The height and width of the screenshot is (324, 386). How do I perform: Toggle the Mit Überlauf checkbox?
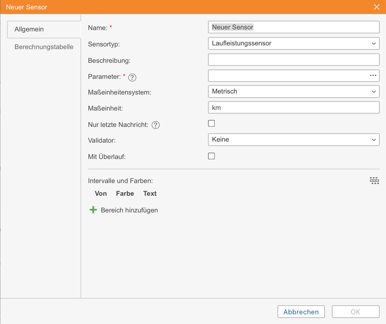click(211, 156)
